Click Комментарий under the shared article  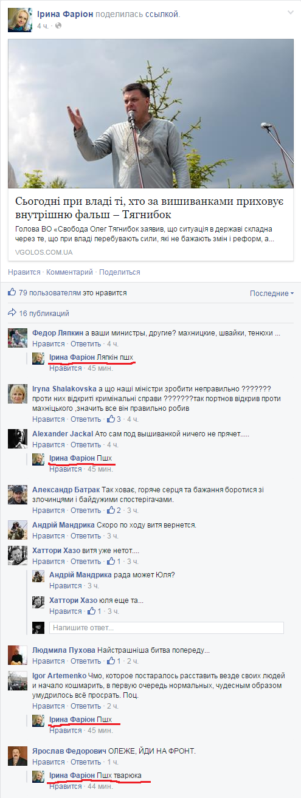click(x=70, y=272)
